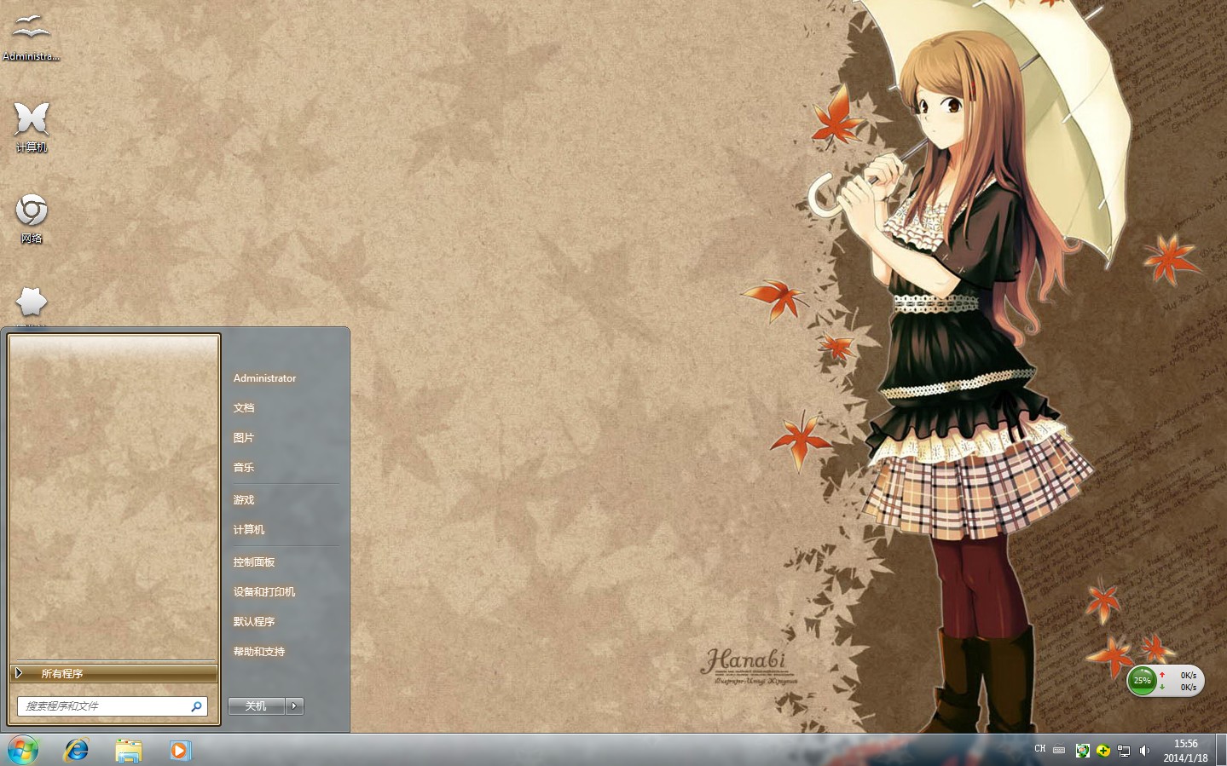Open the 计算机 butterfly desktop icon
Image resolution: width=1227 pixels, height=766 pixels.
pos(32,127)
